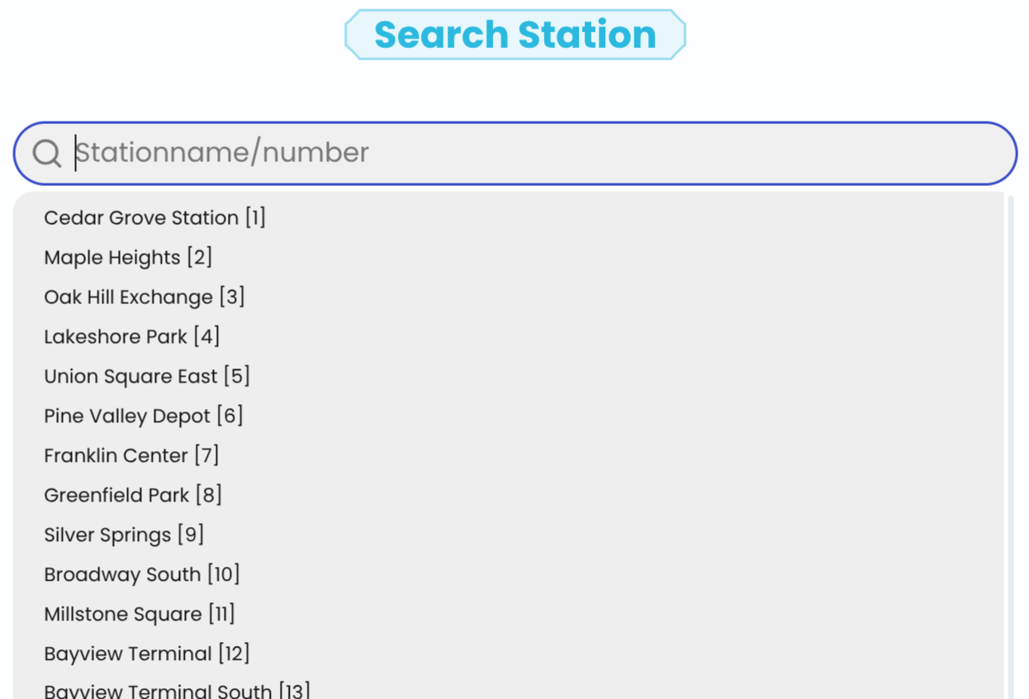Select Pine Valley Depot [6] entry

click(x=144, y=416)
